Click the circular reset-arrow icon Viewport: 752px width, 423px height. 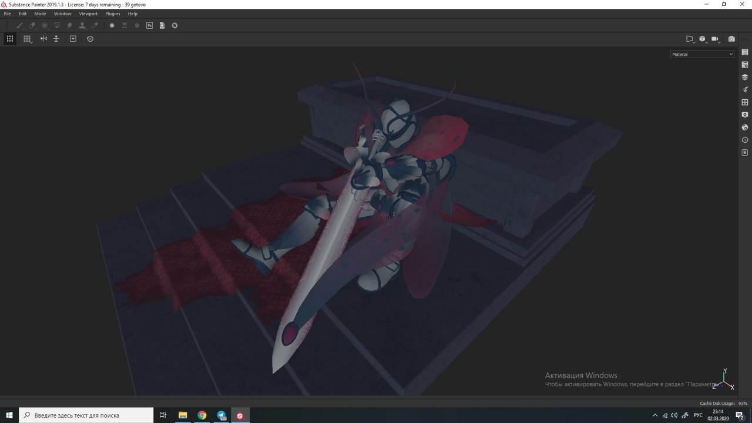pyautogui.click(x=90, y=39)
